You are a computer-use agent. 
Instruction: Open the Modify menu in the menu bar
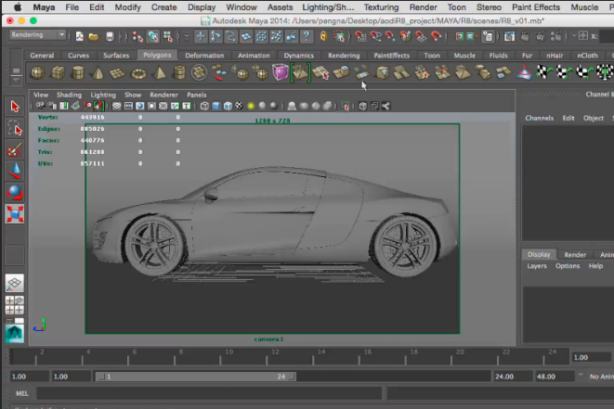pyautogui.click(x=127, y=7)
